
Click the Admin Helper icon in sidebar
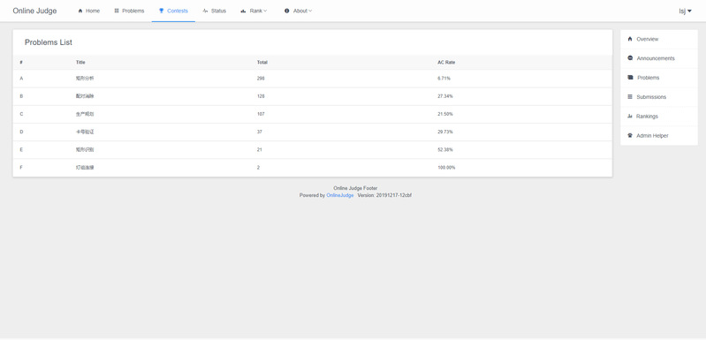[630, 135]
